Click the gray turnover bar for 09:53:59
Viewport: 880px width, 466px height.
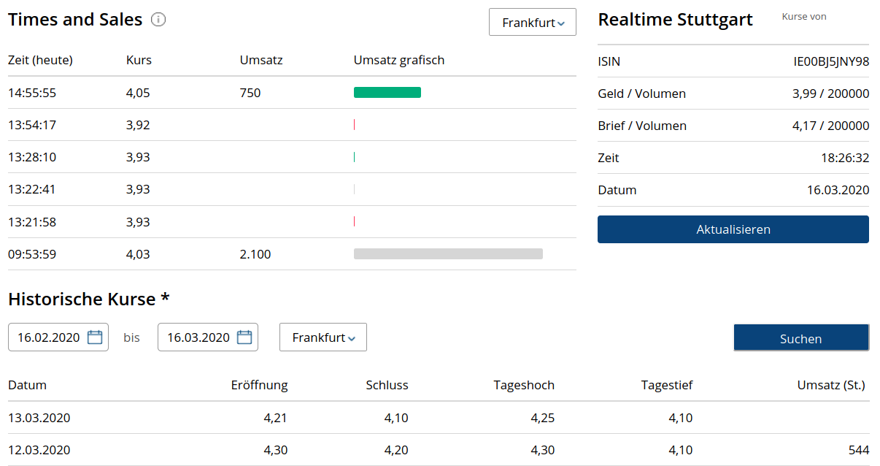pos(448,254)
